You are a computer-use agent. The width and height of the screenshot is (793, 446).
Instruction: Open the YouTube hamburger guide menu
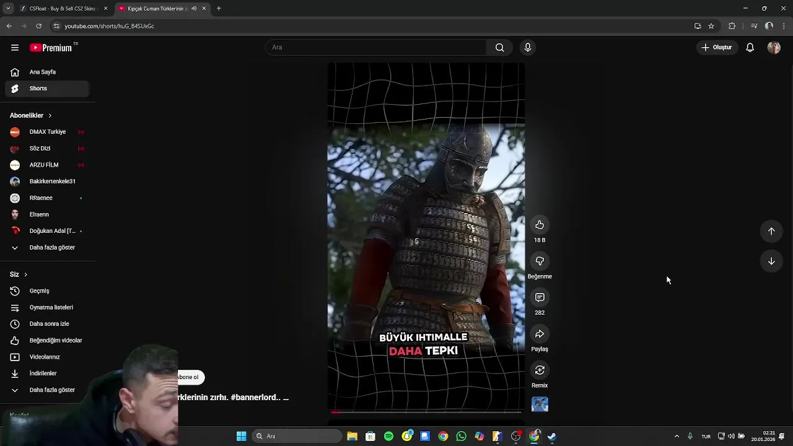coord(15,48)
